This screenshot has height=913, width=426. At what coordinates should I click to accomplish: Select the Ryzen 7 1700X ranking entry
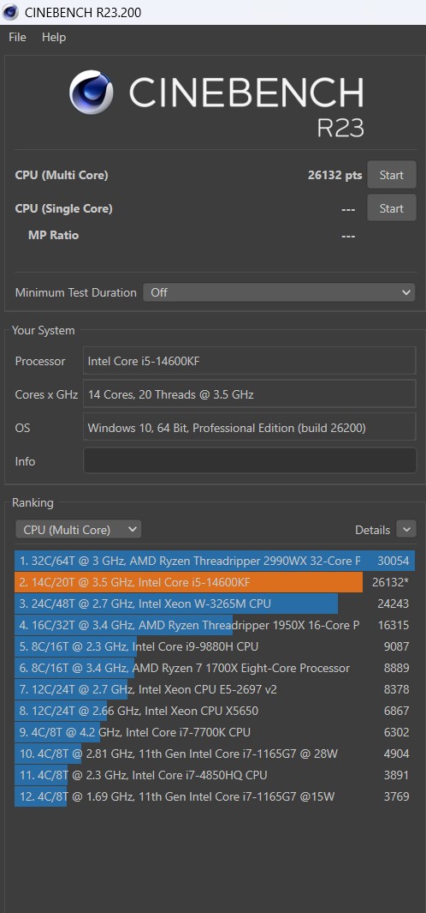click(x=215, y=668)
